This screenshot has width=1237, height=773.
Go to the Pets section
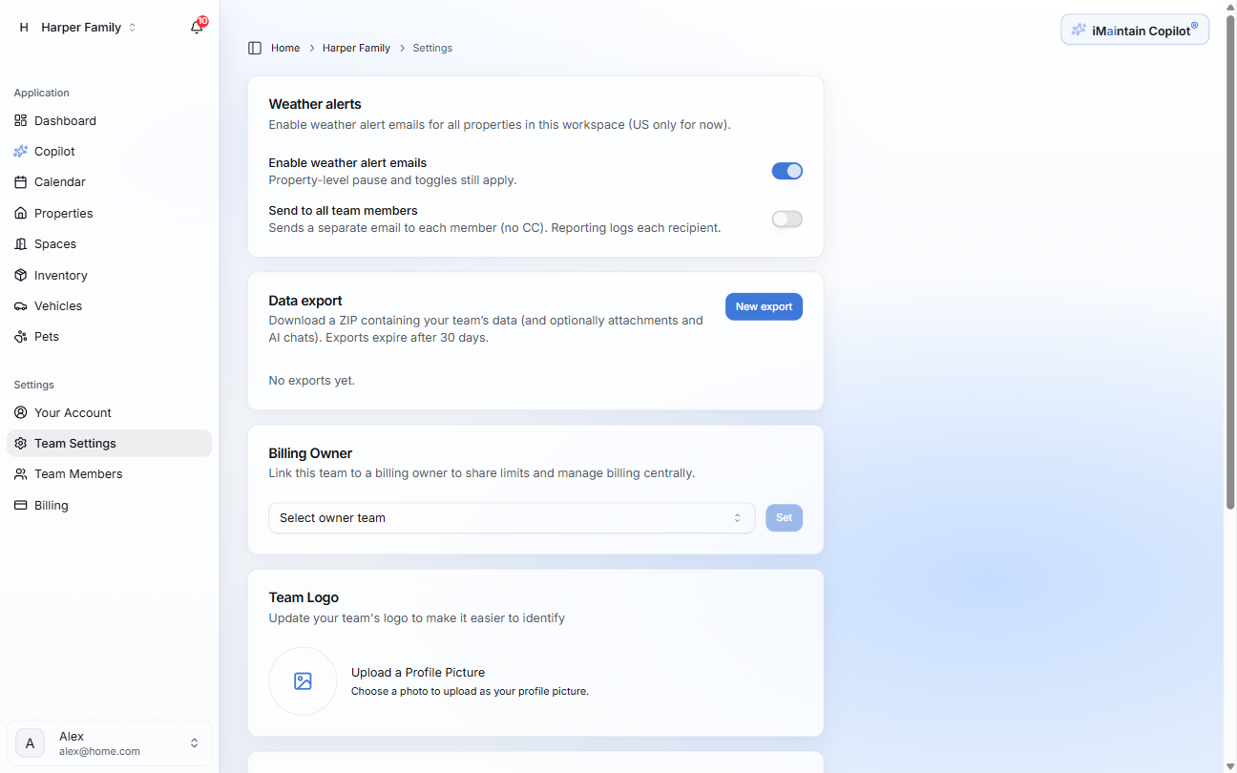pyautogui.click(x=47, y=336)
